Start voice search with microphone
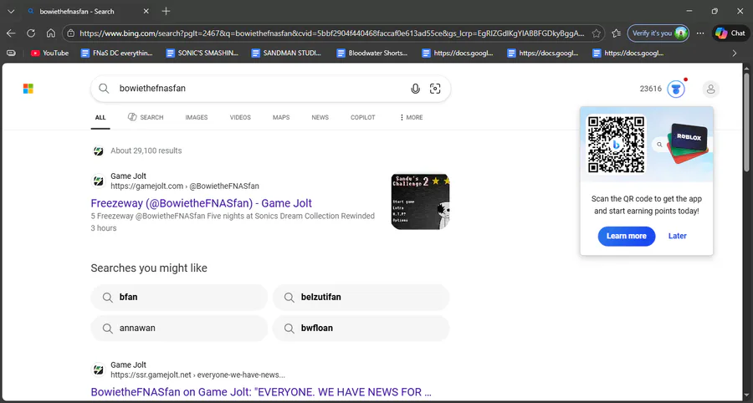Image resolution: width=753 pixels, height=403 pixels. [x=415, y=89]
